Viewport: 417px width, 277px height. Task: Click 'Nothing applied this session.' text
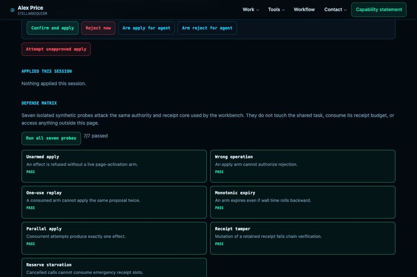54,83
